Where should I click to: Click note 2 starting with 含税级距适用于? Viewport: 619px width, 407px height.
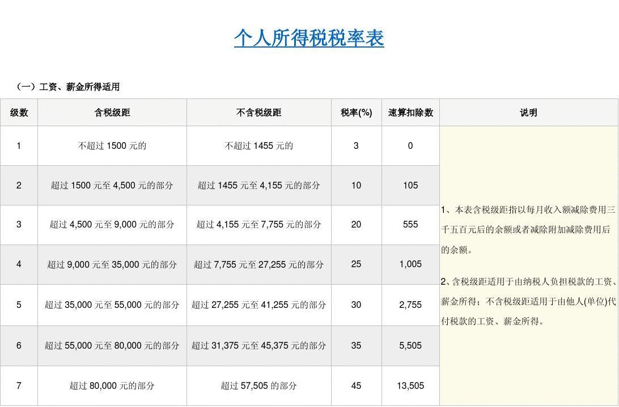528,302
